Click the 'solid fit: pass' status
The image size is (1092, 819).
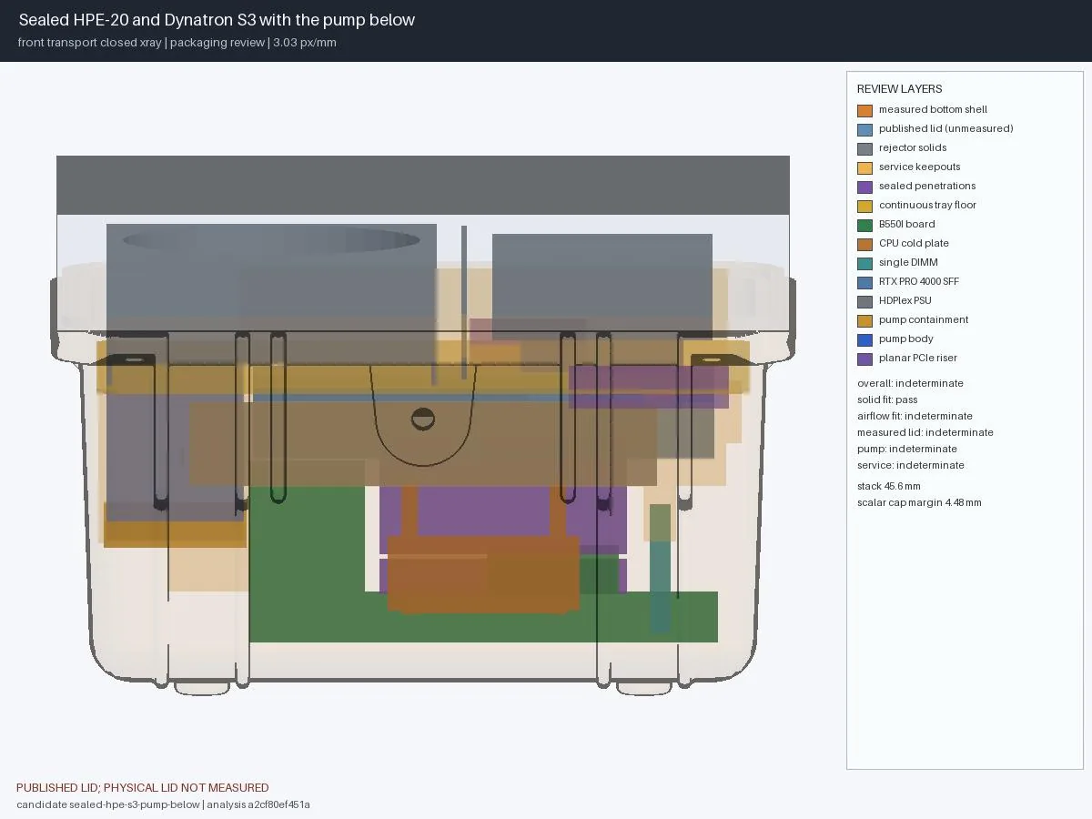887,399
